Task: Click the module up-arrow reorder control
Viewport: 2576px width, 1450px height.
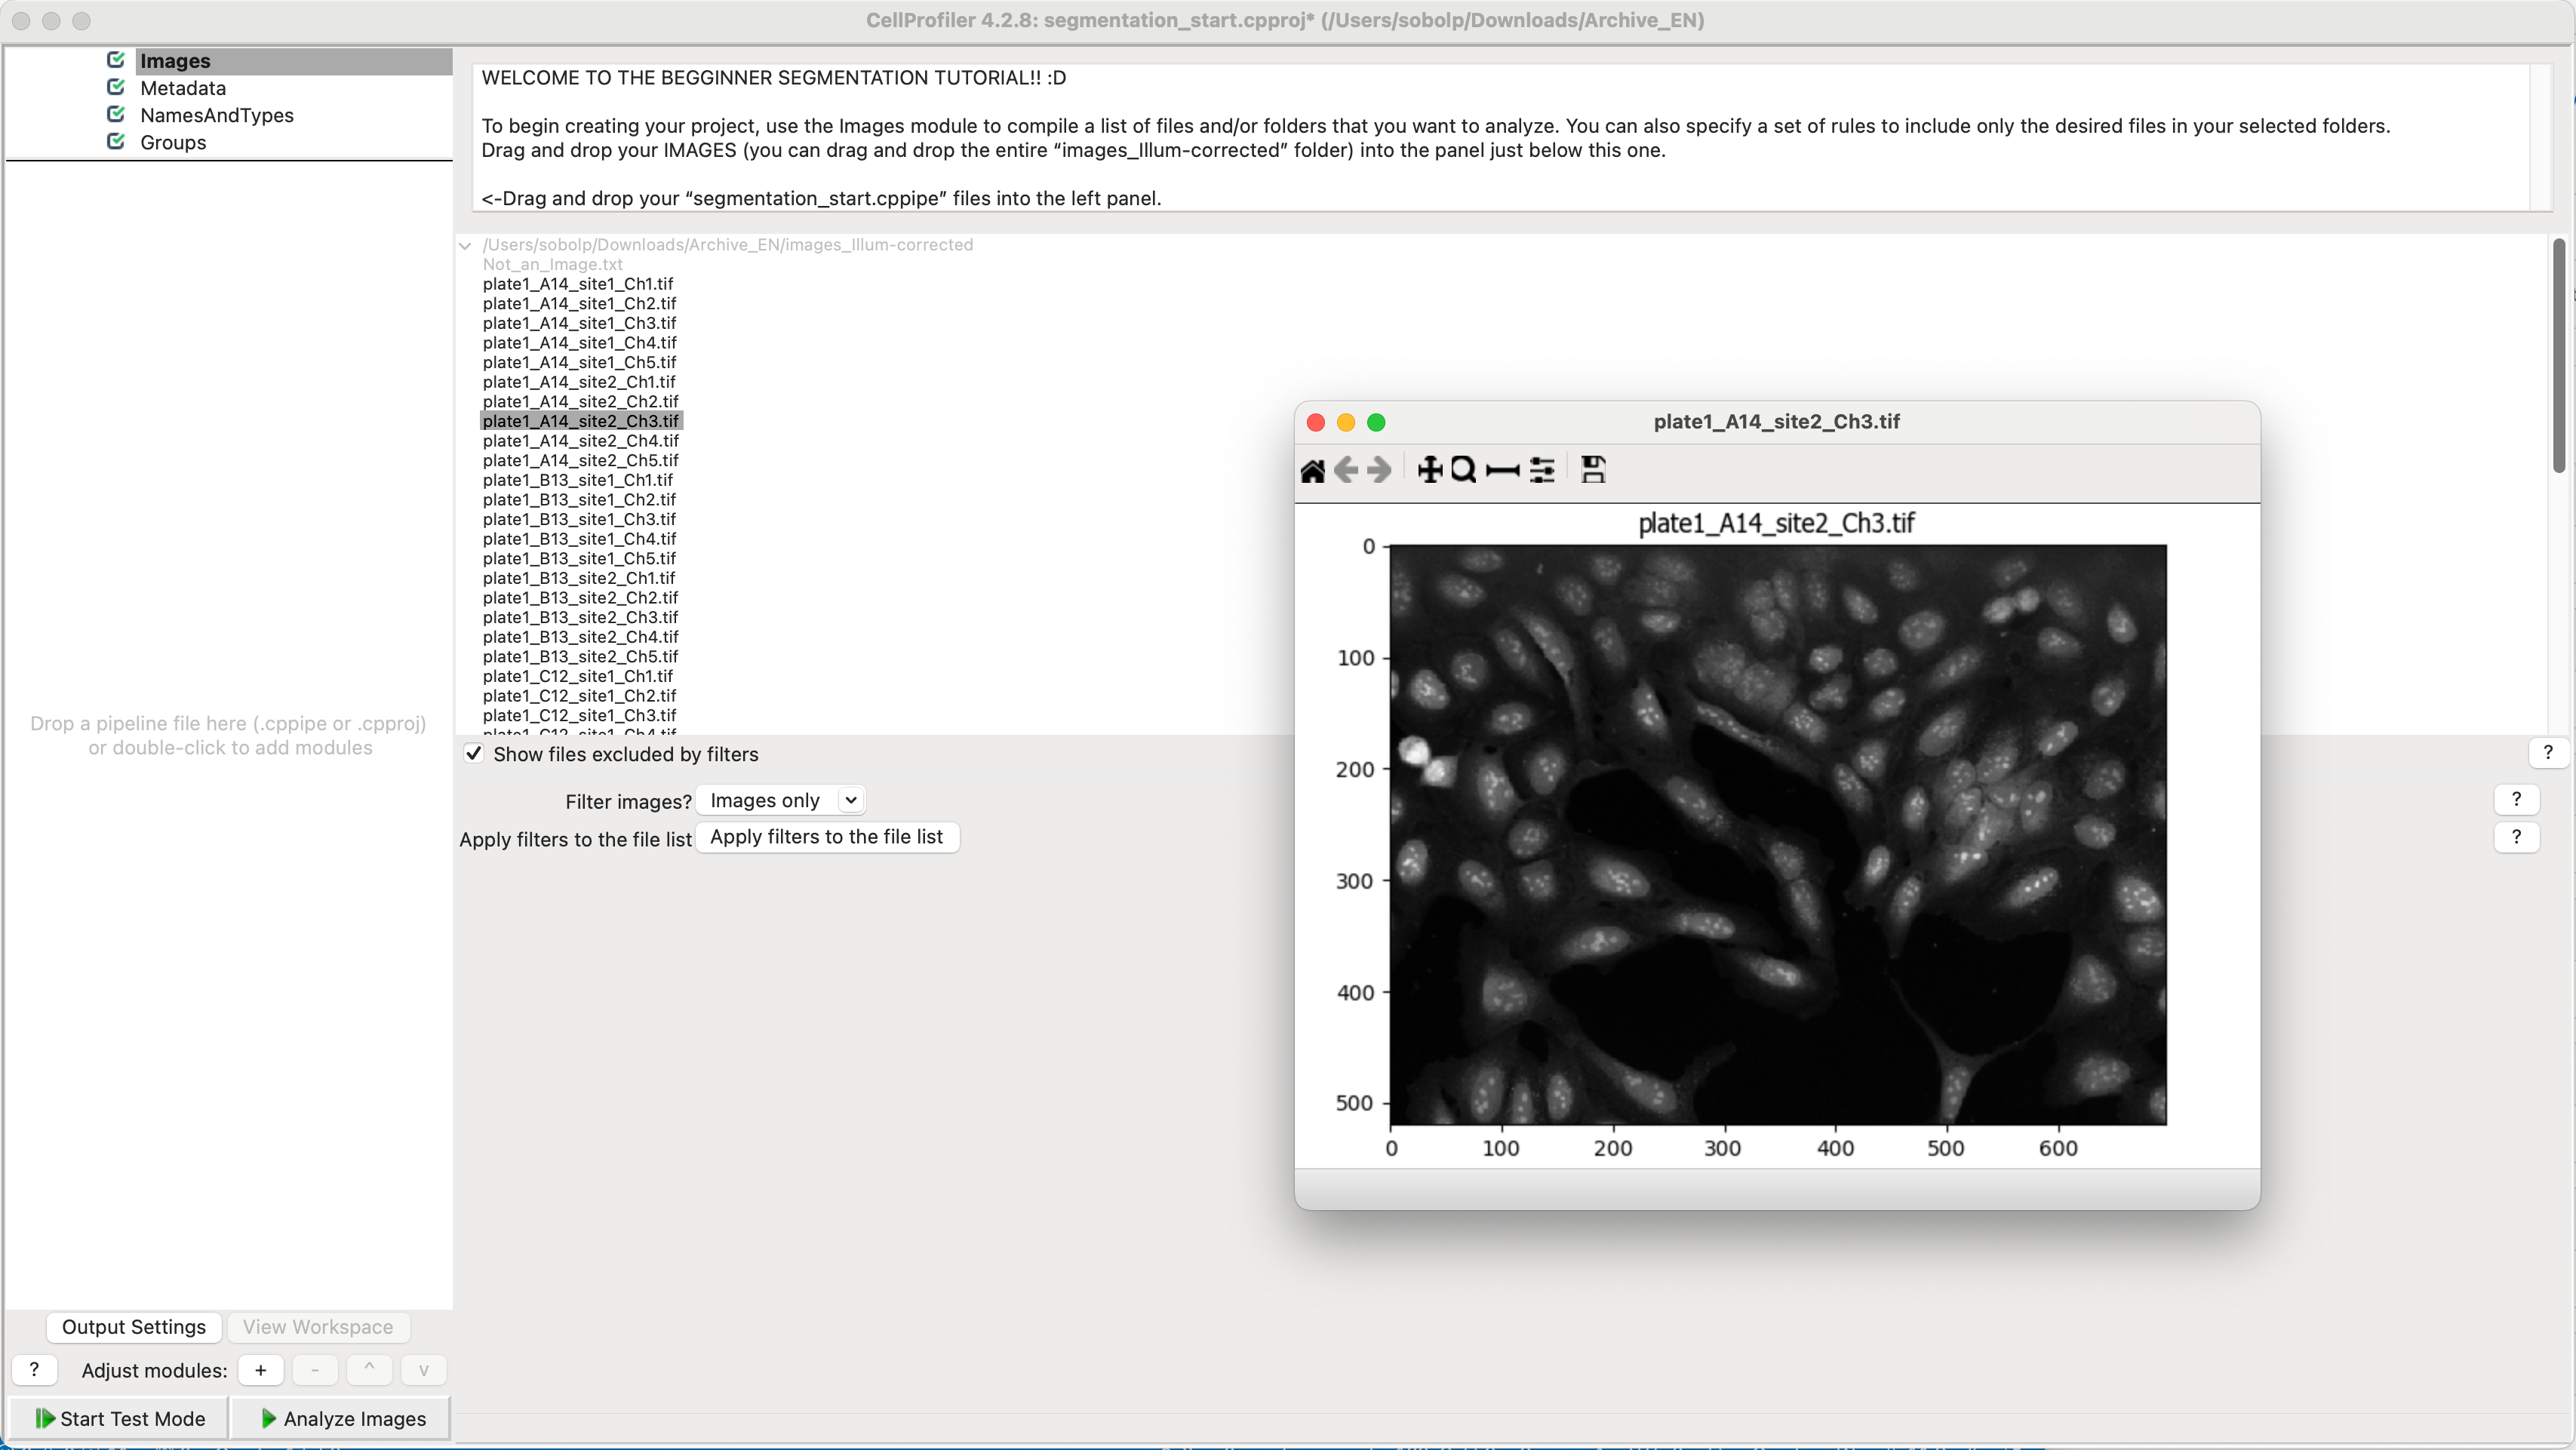Action: point(369,1370)
